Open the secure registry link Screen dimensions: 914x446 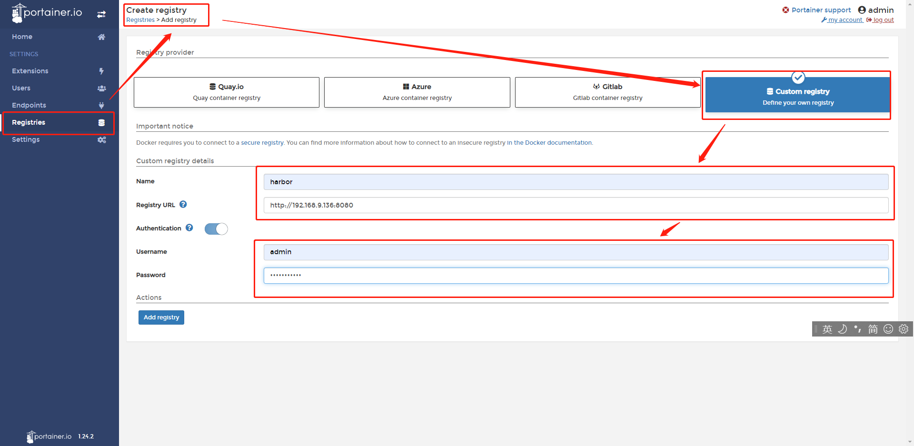pos(262,143)
